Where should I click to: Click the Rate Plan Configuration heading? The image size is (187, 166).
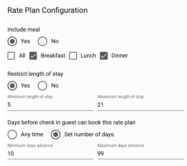point(47,10)
